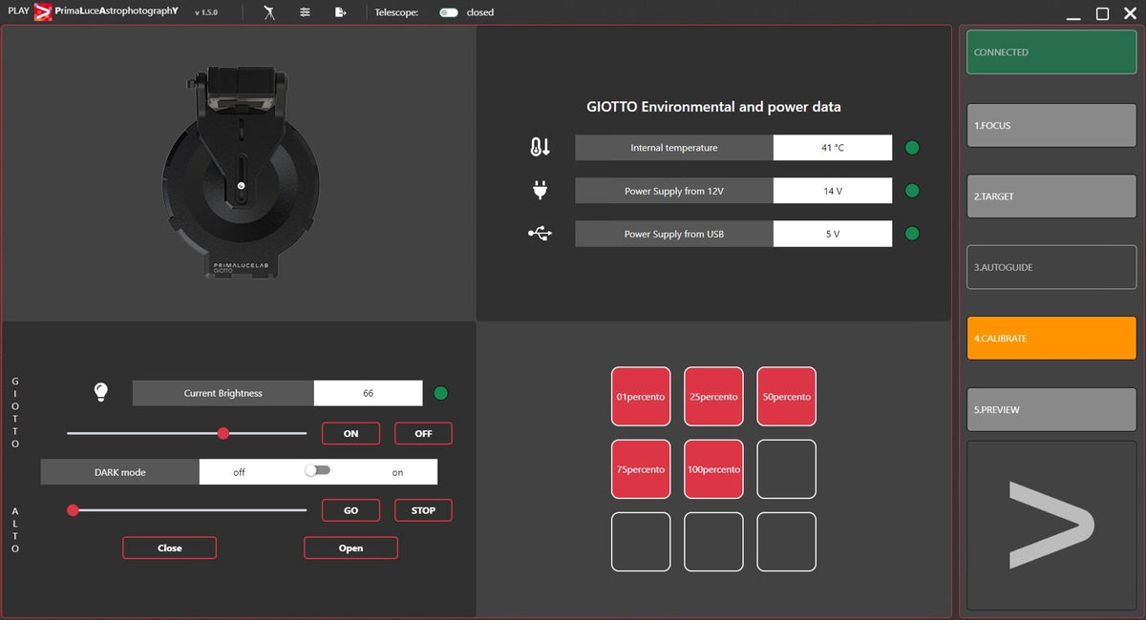Click the ALTO position slider handle
The image size is (1146, 620).
73,510
